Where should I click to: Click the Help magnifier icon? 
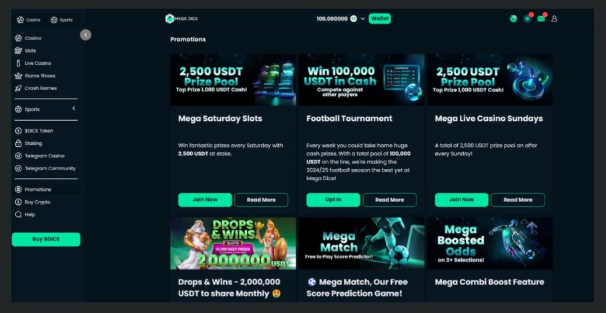click(x=18, y=214)
